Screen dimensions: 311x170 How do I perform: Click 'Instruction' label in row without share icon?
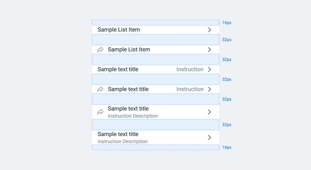coord(190,69)
